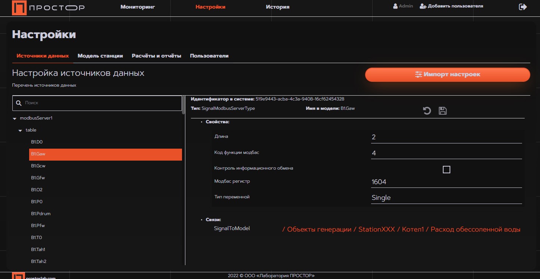Click the save floppy disk icon
The image size is (540, 279).
(442, 111)
